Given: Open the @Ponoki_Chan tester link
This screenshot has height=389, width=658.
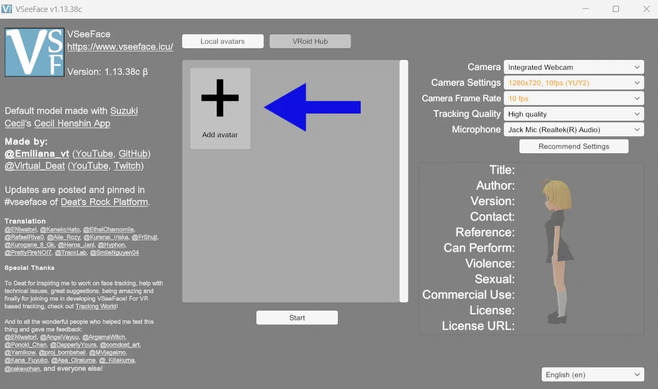Looking at the screenshot, I should (25, 345).
